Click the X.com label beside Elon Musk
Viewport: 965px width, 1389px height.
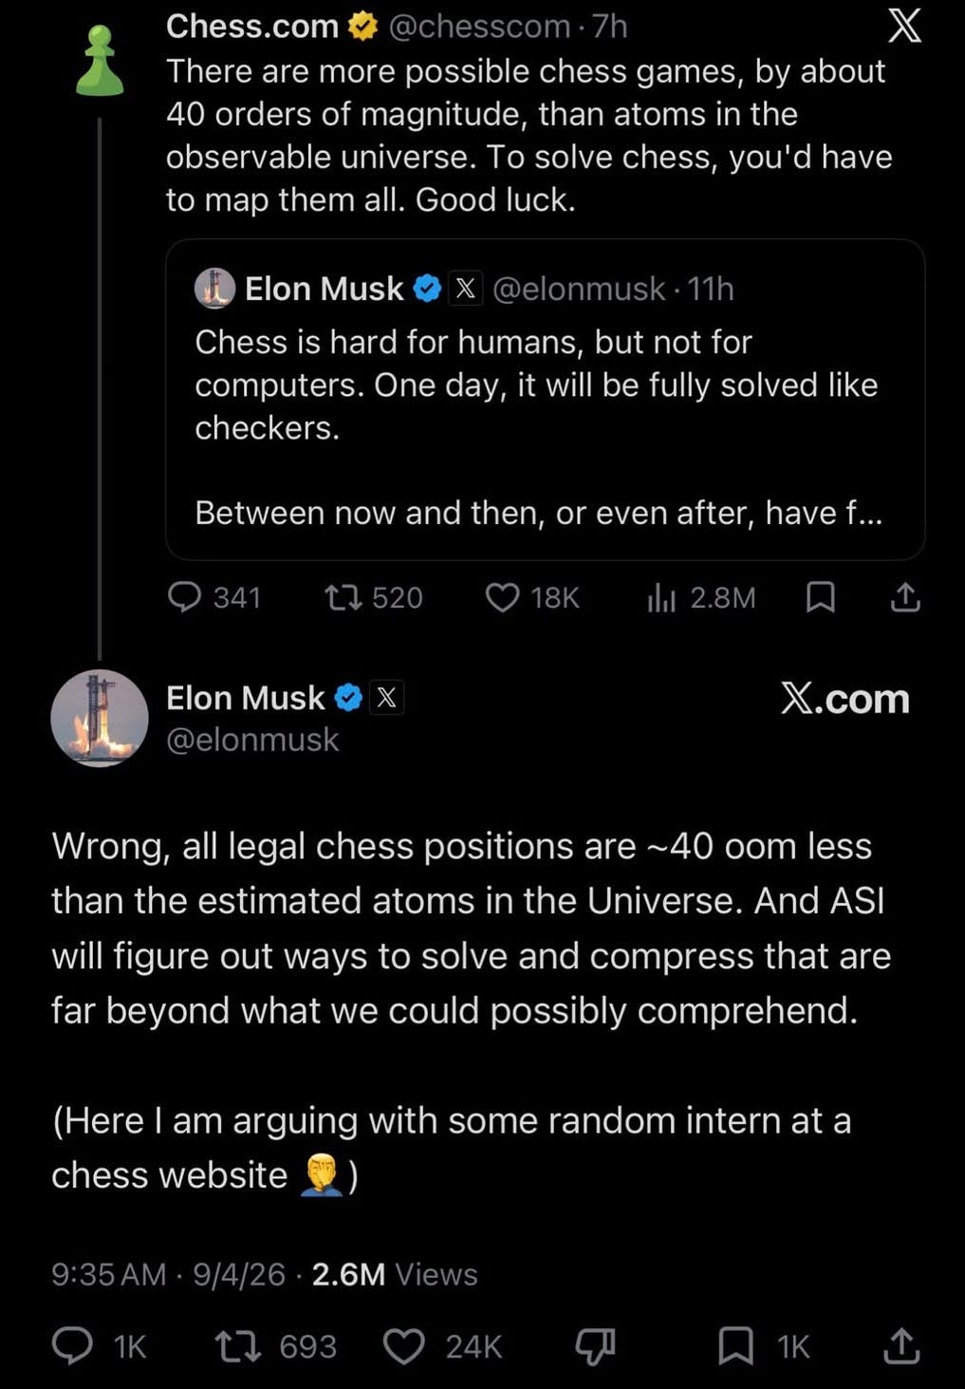844,699
